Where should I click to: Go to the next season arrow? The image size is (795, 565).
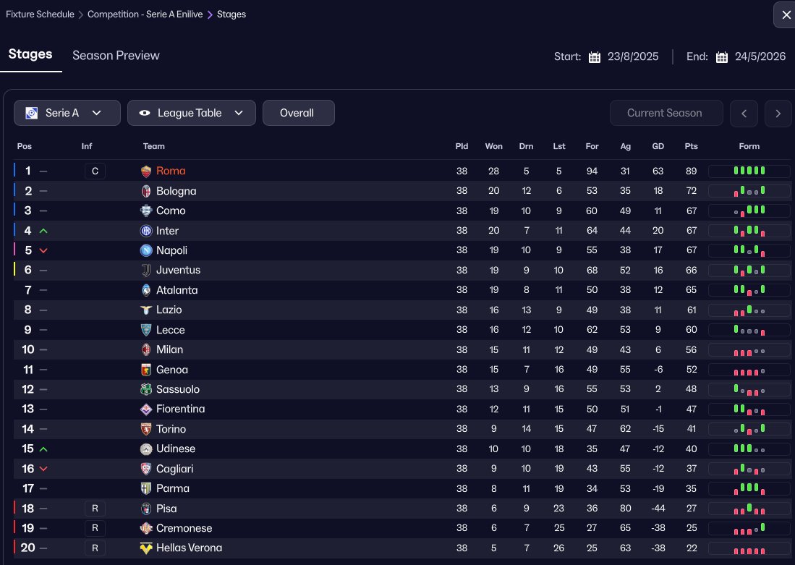778,113
